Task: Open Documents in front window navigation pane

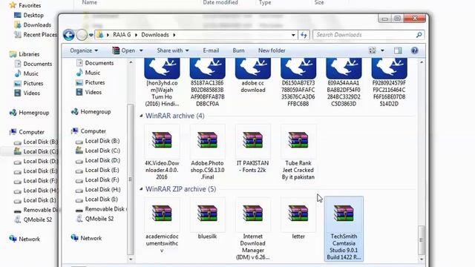Action: 95,63
